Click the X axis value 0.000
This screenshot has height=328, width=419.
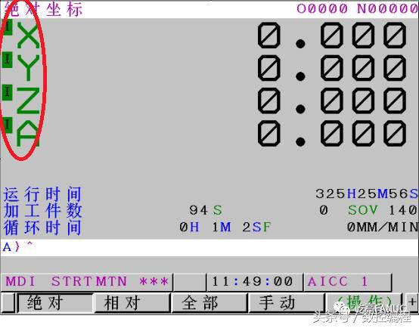[x=332, y=36]
